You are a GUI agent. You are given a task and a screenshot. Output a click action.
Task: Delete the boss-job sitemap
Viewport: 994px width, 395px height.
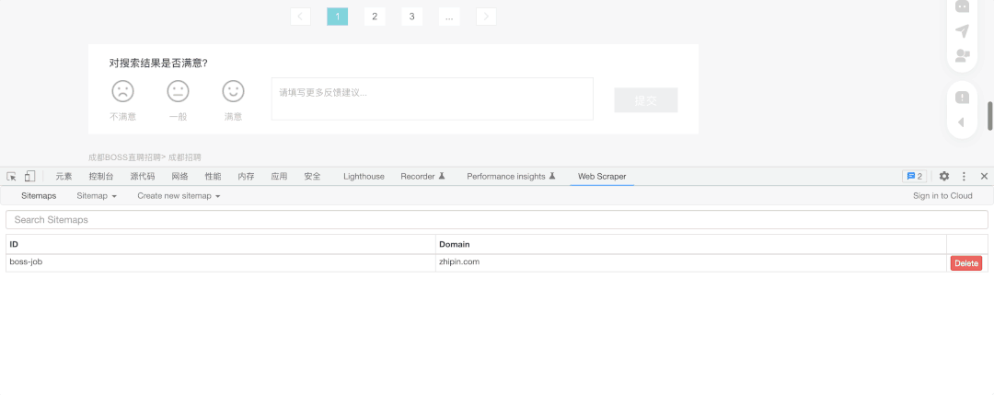(966, 263)
